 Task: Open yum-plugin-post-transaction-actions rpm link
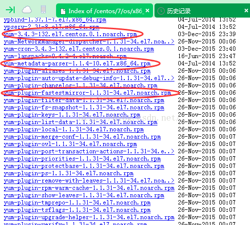[x=89, y=151]
